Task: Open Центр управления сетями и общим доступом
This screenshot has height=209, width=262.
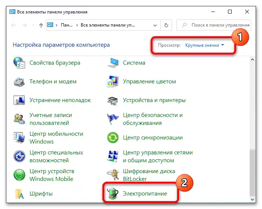Action: [158, 156]
